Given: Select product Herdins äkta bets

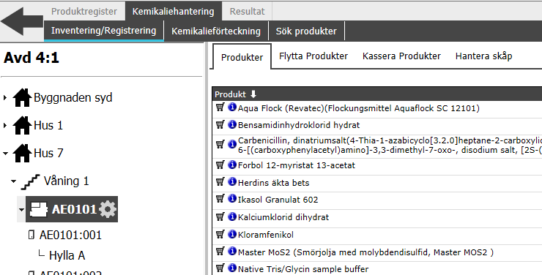Looking at the screenshot, I should pos(273,183).
